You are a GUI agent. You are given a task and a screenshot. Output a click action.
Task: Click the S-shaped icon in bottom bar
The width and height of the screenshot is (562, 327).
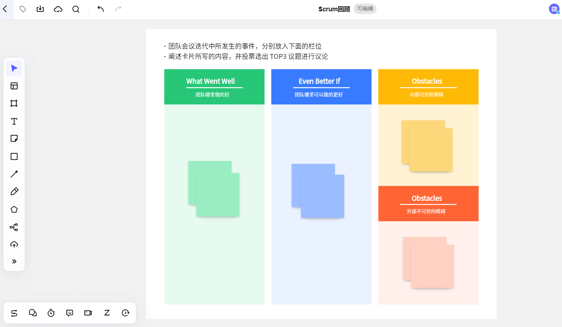point(14,313)
